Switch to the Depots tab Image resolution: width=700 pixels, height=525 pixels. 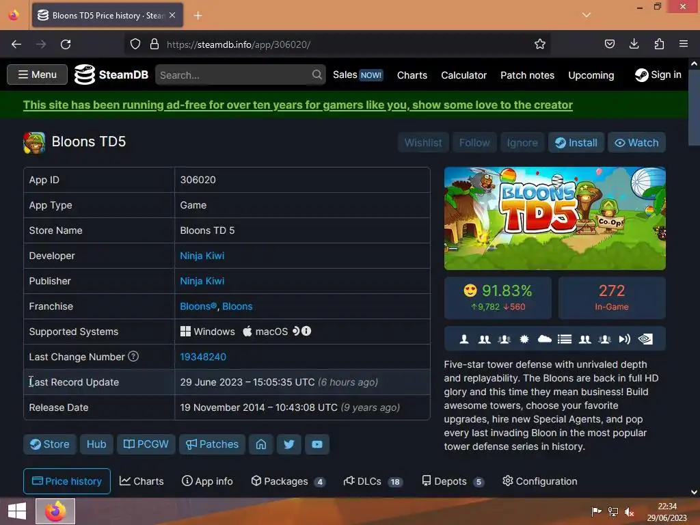(x=453, y=481)
